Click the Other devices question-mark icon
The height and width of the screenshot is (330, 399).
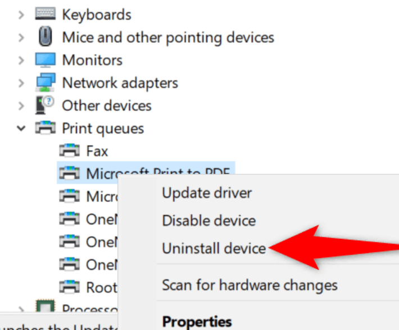tap(44, 105)
